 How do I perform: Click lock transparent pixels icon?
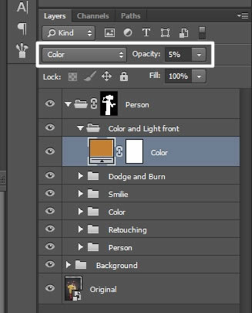click(73, 77)
